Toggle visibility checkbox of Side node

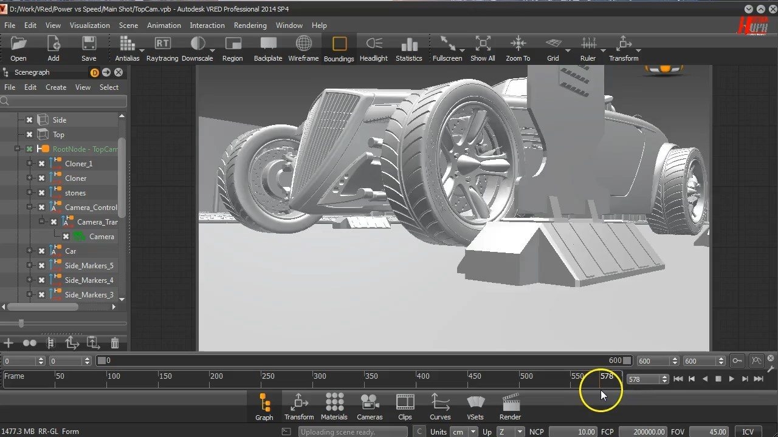point(29,120)
